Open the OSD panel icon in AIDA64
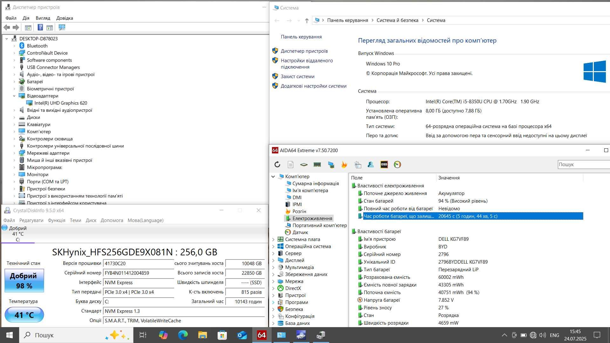Screen dimensions: 610x343 point(384,165)
